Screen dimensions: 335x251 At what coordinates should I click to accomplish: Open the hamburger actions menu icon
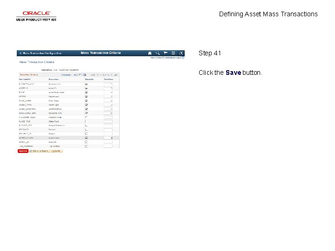(x=173, y=53)
